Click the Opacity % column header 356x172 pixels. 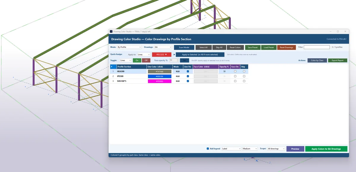tap(224, 67)
